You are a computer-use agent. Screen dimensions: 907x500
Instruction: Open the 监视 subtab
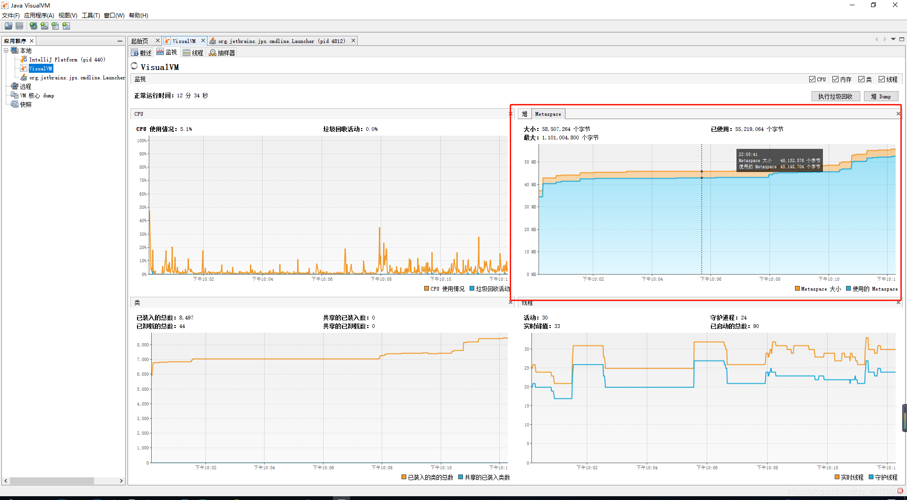tap(167, 52)
